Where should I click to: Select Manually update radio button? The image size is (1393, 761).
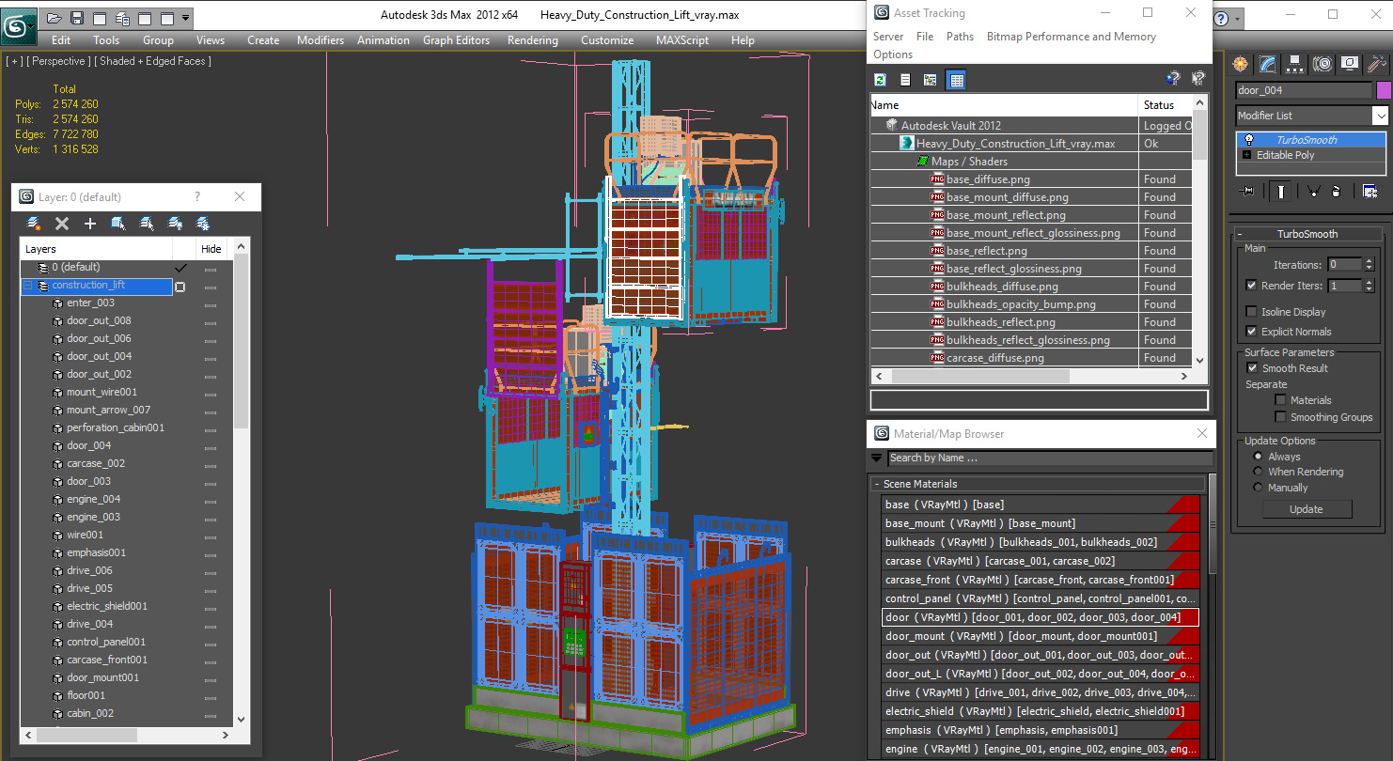pos(1258,488)
